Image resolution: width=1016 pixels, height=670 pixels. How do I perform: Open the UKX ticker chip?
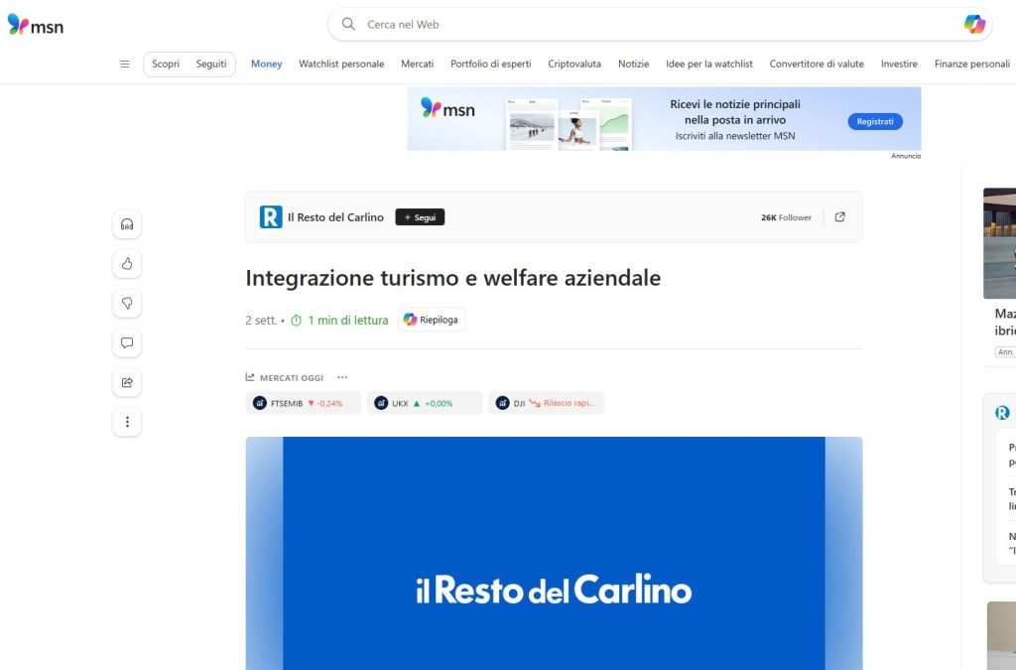tap(425, 403)
